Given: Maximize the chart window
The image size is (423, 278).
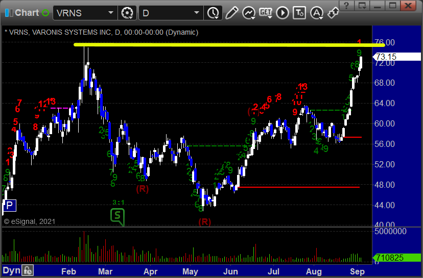Looking at the screenshot, I should click(x=392, y=6).
